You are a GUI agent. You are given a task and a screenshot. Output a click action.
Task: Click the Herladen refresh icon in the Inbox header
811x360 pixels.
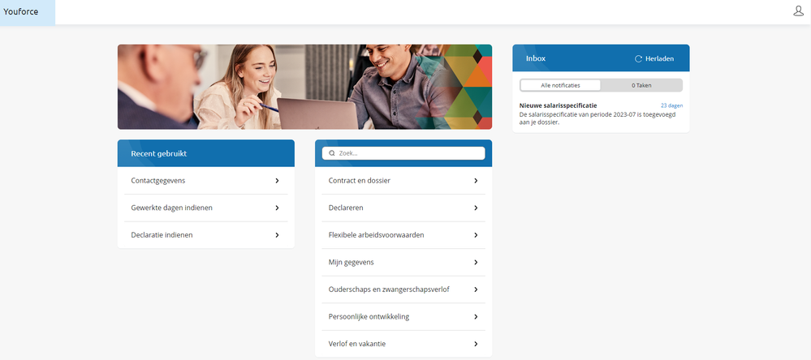[x=638, y=59]
